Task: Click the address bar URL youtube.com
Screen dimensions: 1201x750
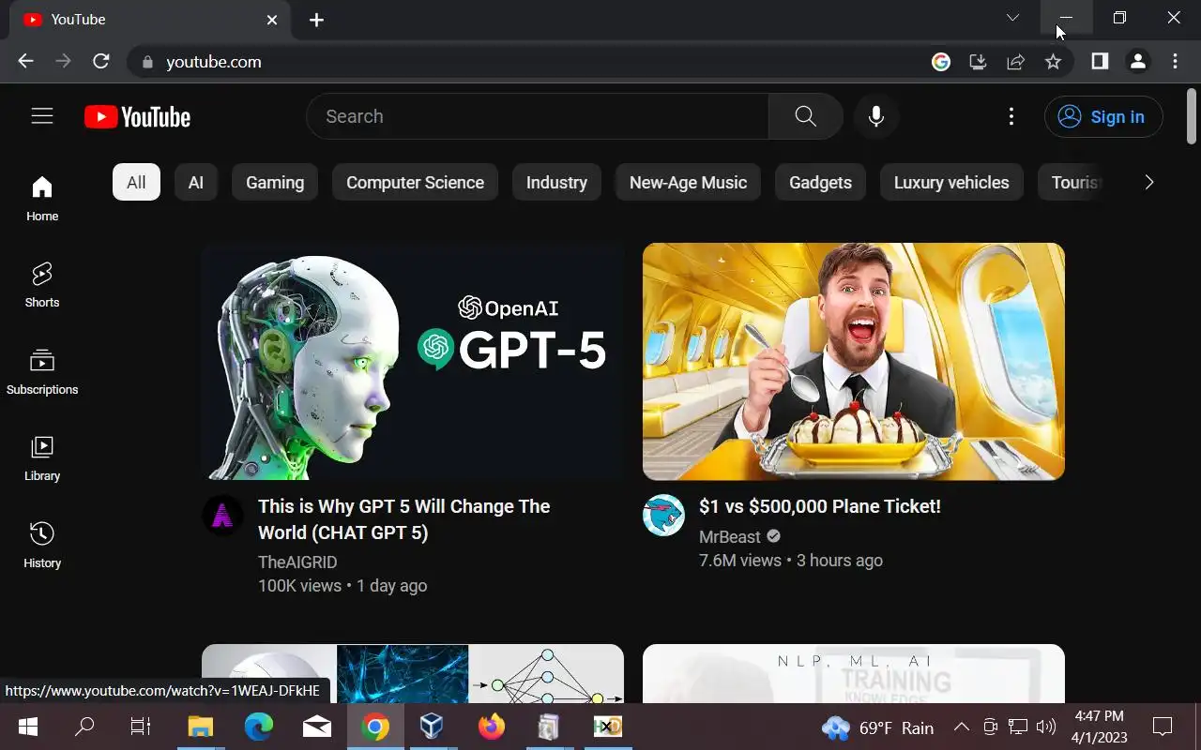Action: 214,62
